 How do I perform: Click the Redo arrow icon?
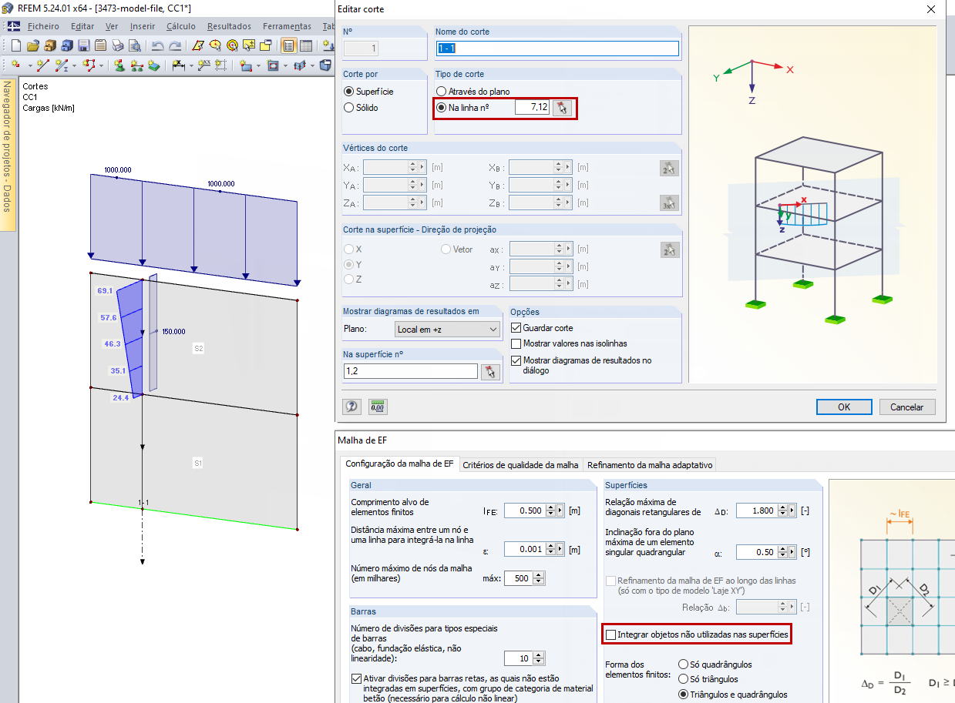coord(175,45)
